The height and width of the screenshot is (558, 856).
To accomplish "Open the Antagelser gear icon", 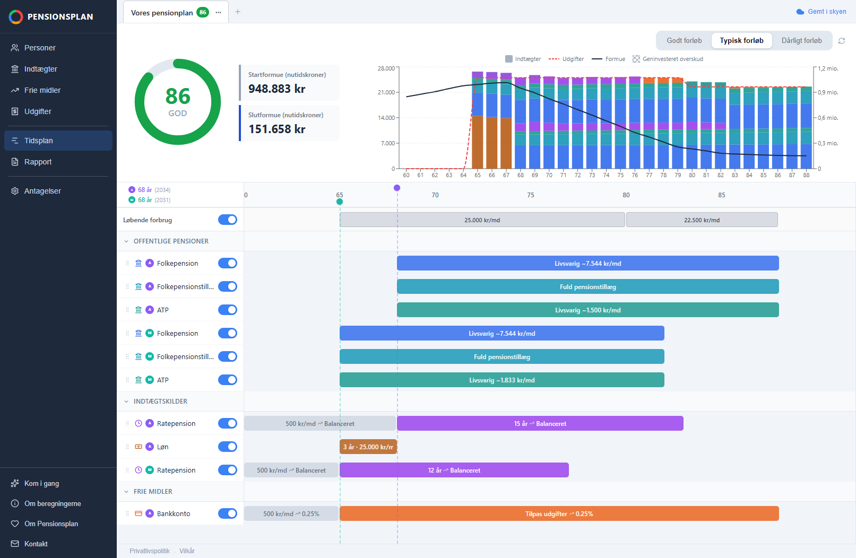I will [15, 191].
